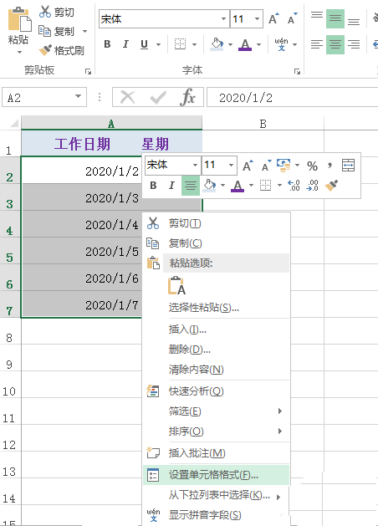Click the mini toolbar format painter brush
Viewport: 378px width, 526px height.
(331, 185)
